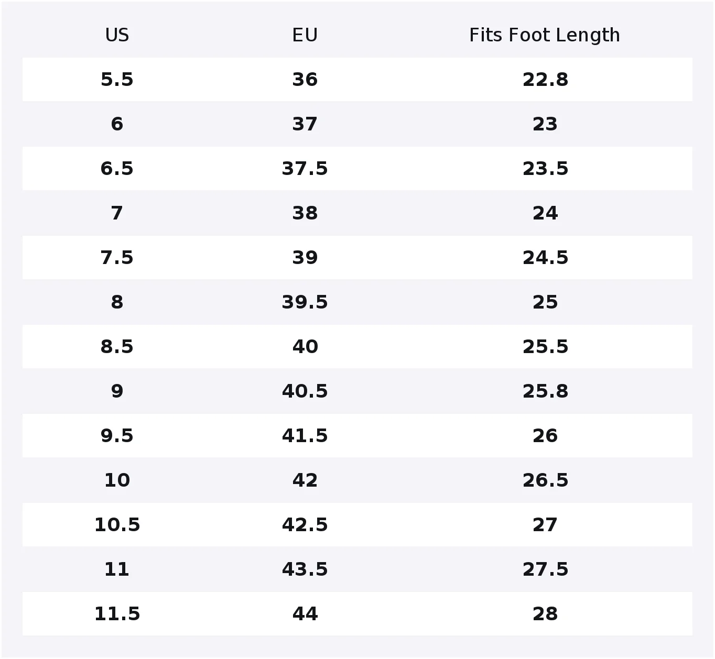Select EU size 41.5 cell
Image resolution: width=715 pixels, height=659 pixels.
[305, 436]
